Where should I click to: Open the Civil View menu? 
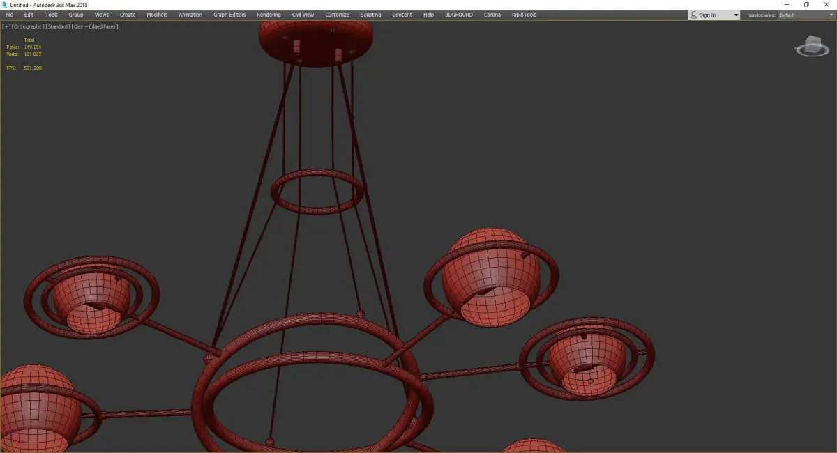303,15
